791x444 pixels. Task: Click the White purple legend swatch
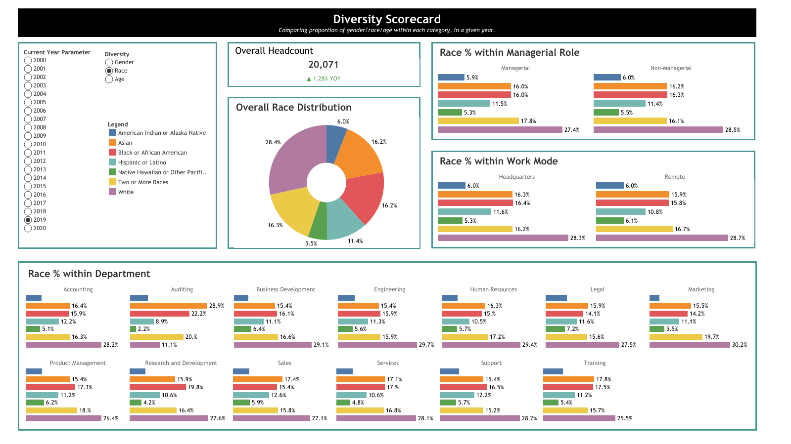[x=112, y=192]
